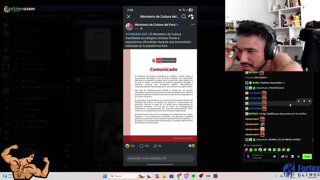Open search in Ministerio de Cultura page header
320x180 pixels.
coord(184,16)
